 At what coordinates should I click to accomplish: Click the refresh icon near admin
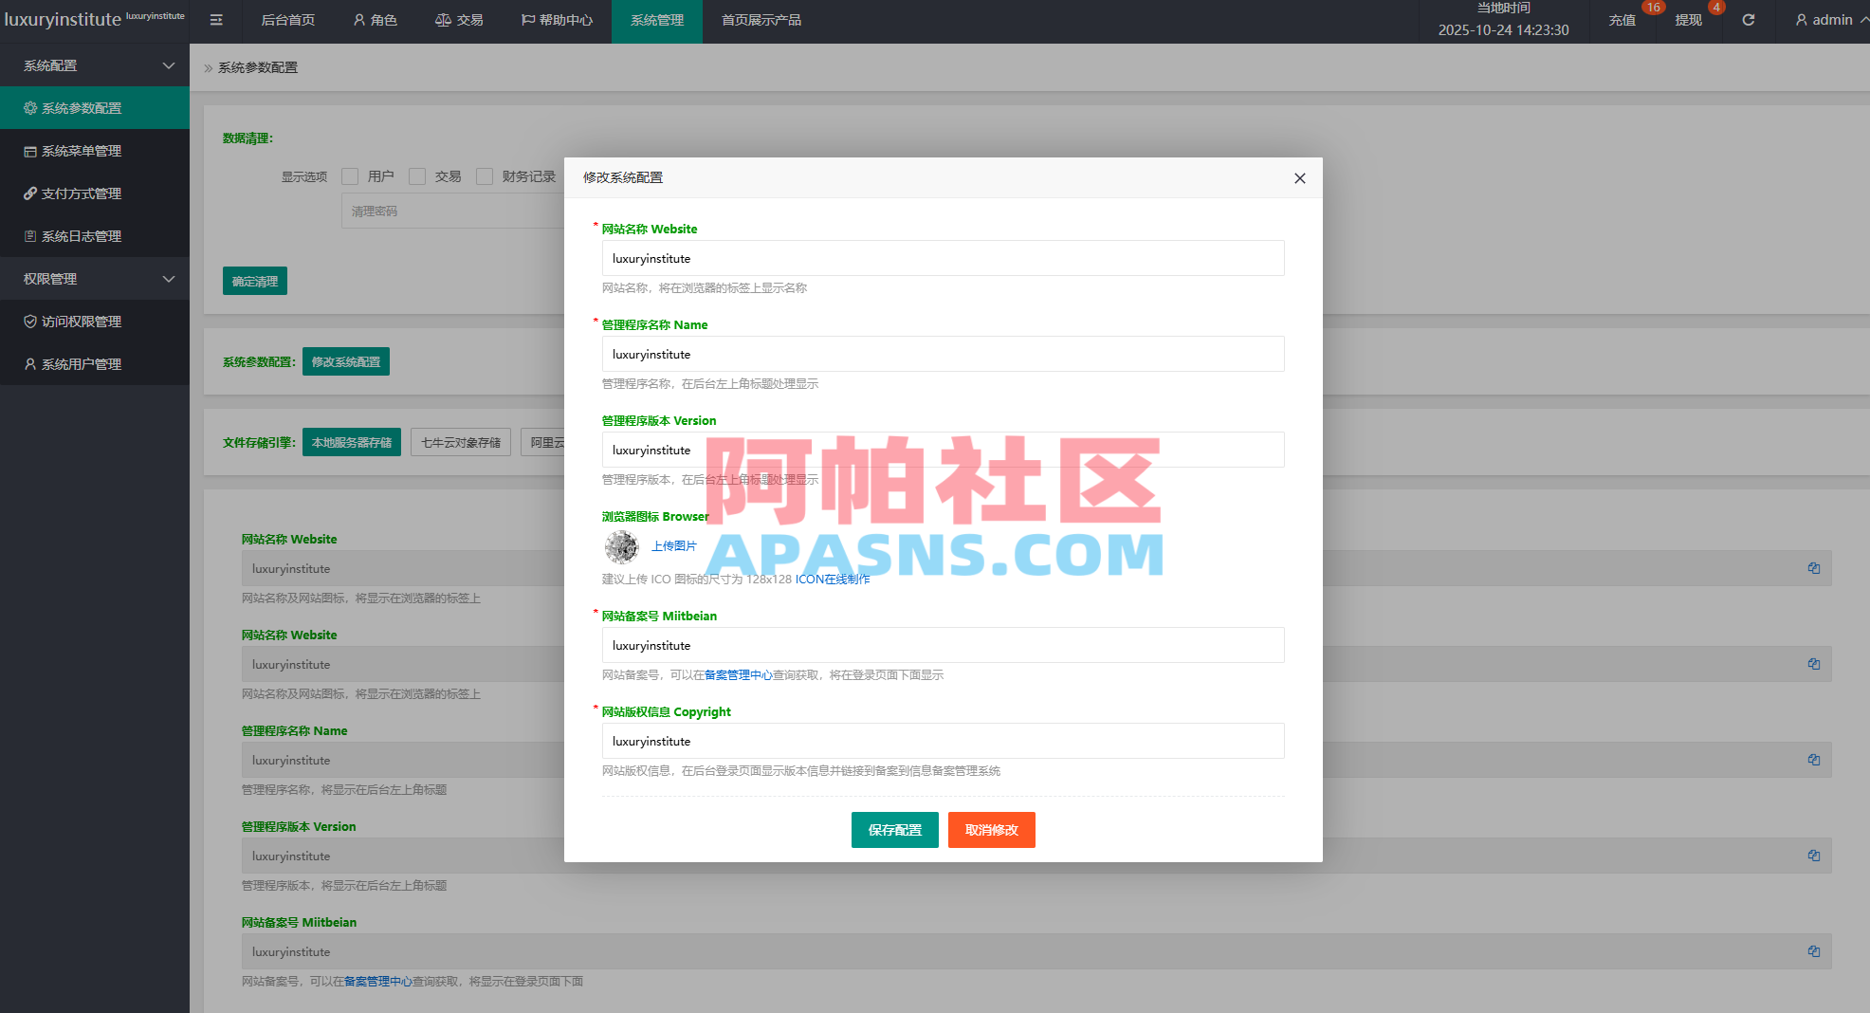(1748, 19)
